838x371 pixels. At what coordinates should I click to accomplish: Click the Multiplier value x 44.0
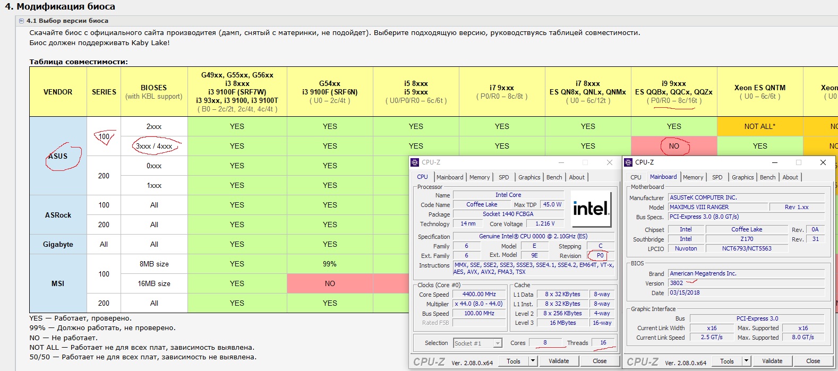pos(479,304)
